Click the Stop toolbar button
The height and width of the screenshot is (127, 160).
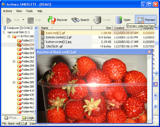pos(34,20)
